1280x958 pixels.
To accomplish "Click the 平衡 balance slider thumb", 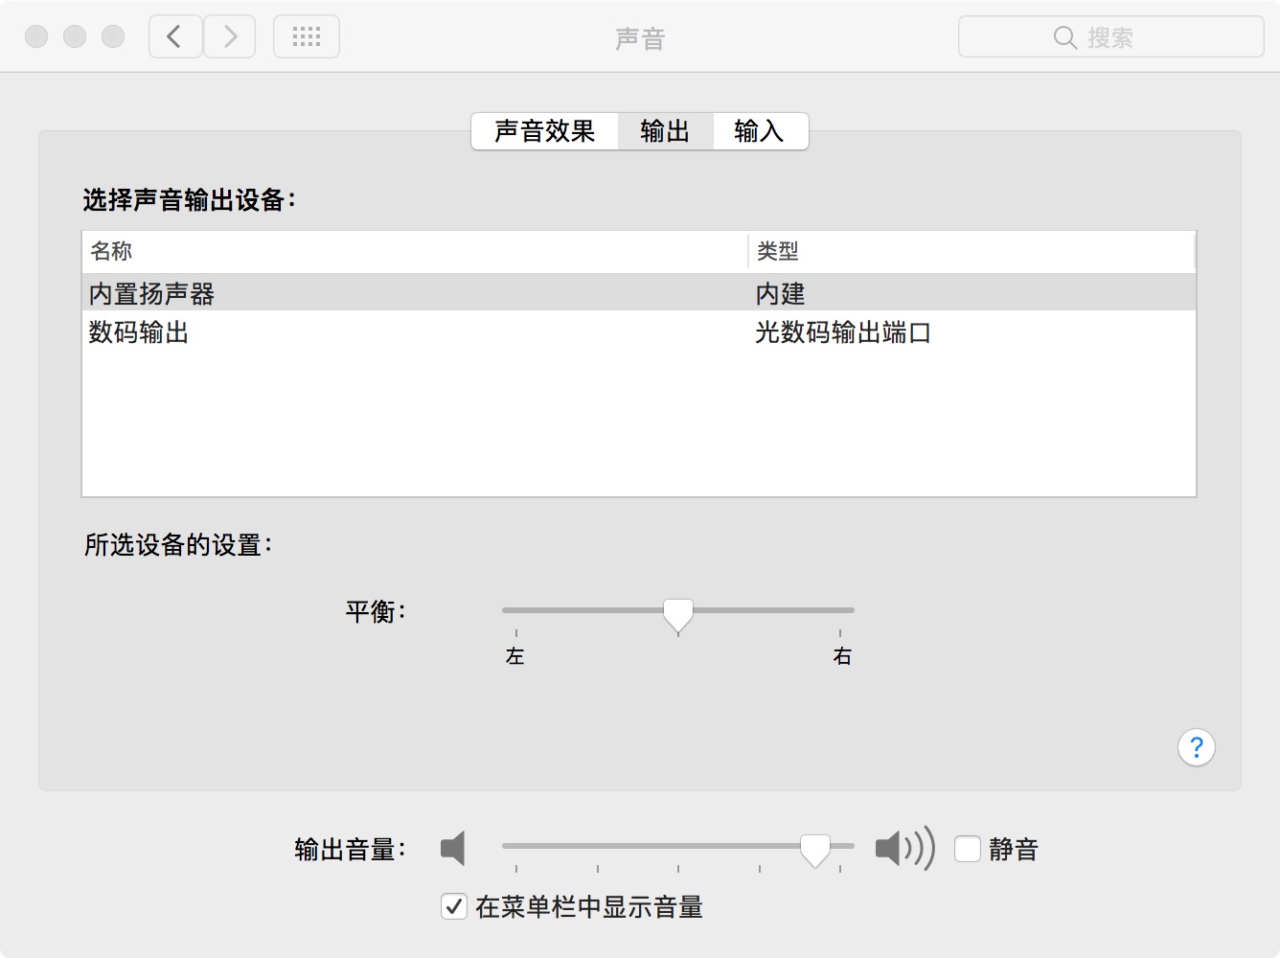I will click(678, 613).
